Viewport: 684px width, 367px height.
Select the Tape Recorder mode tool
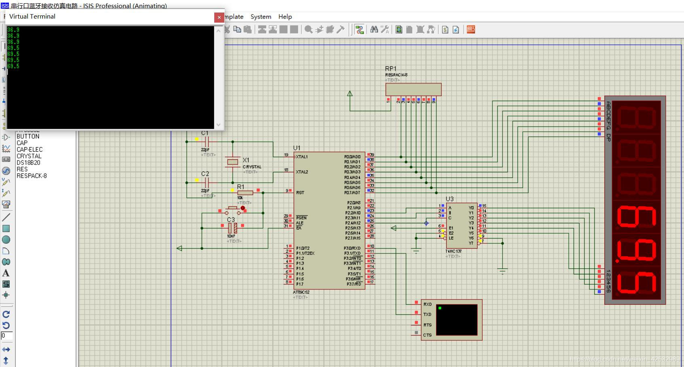coord(6,159)
